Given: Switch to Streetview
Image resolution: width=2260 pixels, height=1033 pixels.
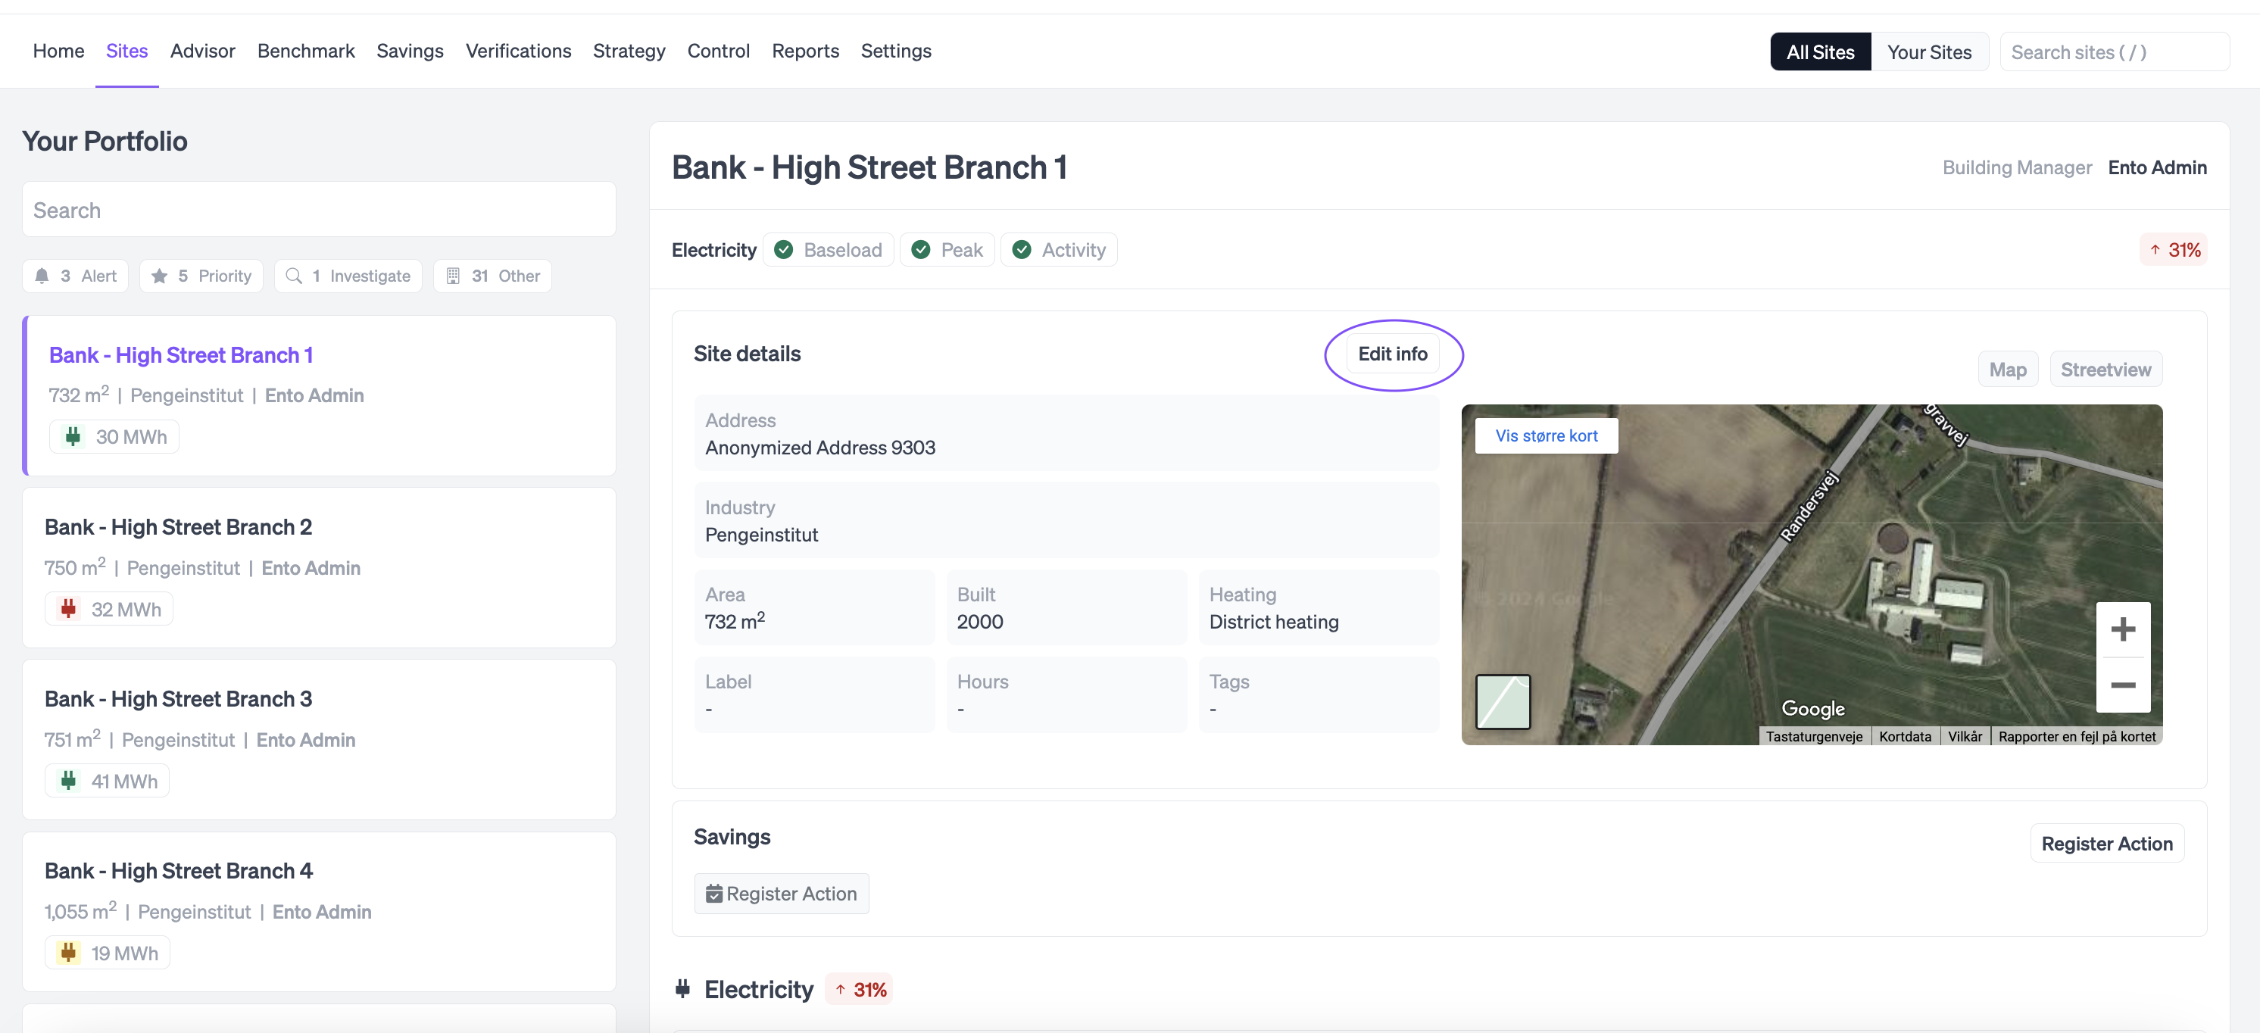Looking at the screenshot, I should [2105, 370].
